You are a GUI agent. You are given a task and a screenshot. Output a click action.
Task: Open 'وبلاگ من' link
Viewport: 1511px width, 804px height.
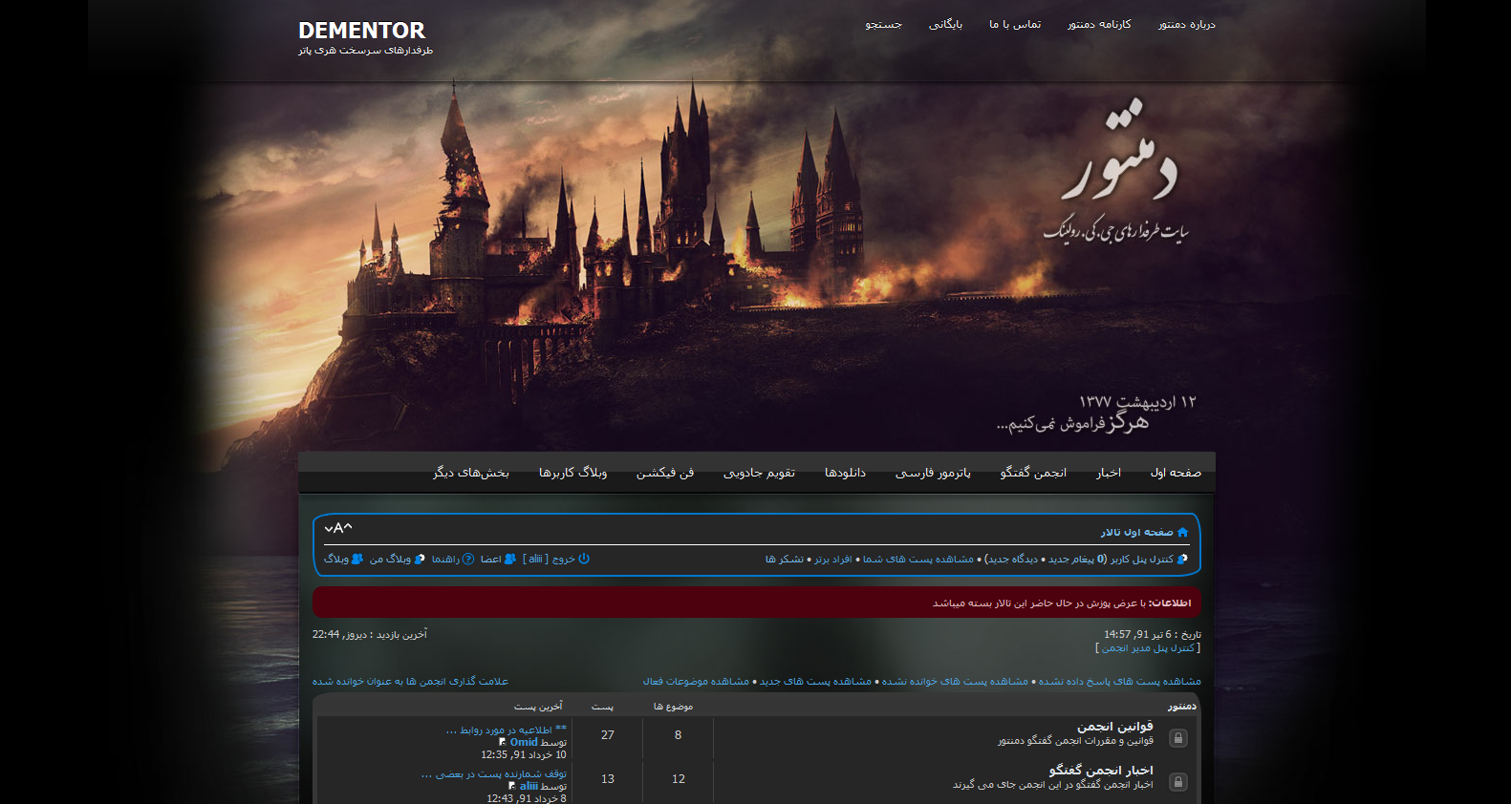(x=390, y=559)
